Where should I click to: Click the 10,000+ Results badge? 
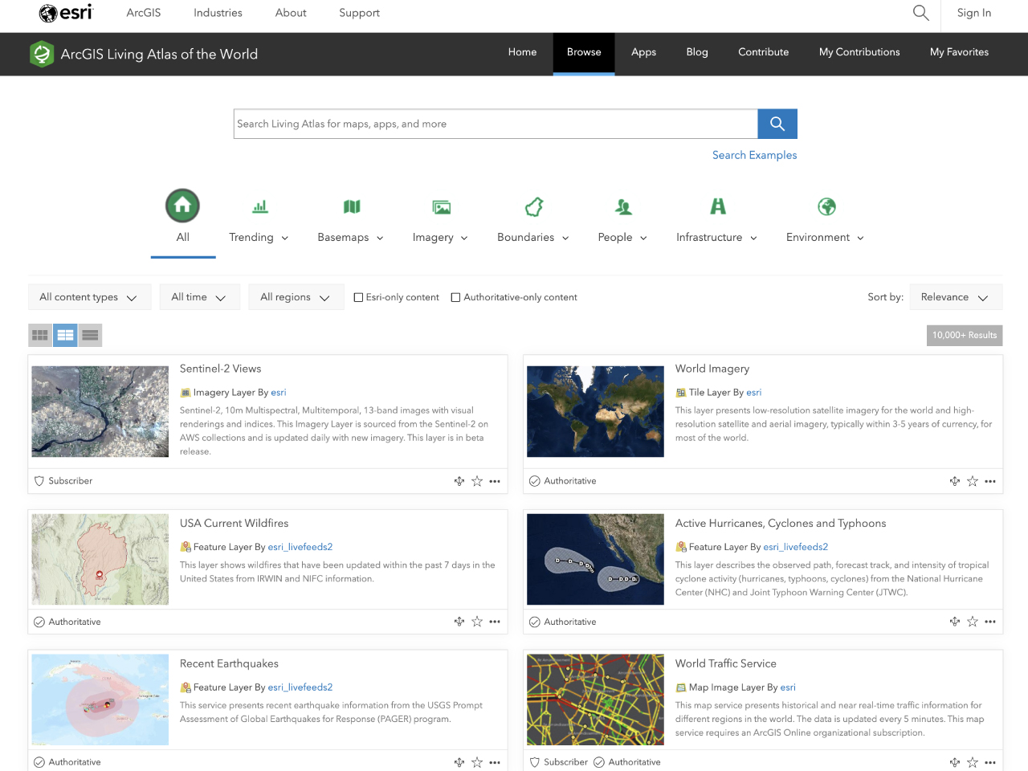pyautogui.click(x=965, y=335)
